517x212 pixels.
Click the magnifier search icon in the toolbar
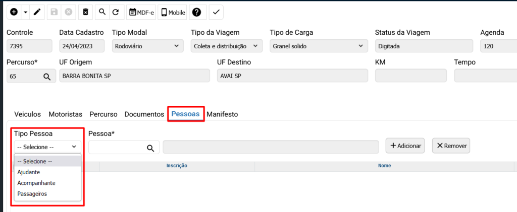click(102, 12)
